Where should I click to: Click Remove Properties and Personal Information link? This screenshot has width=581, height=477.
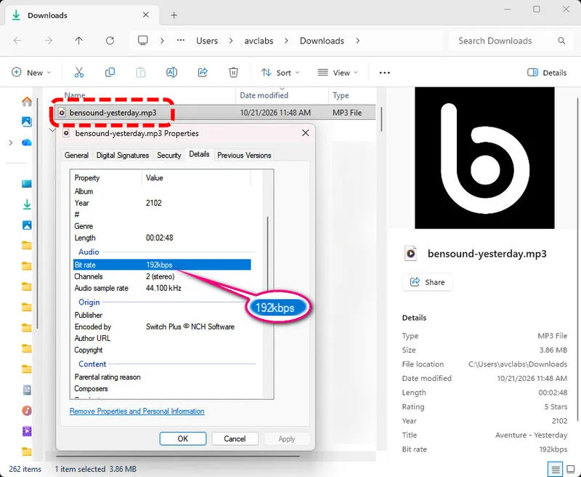click(137, 411)
